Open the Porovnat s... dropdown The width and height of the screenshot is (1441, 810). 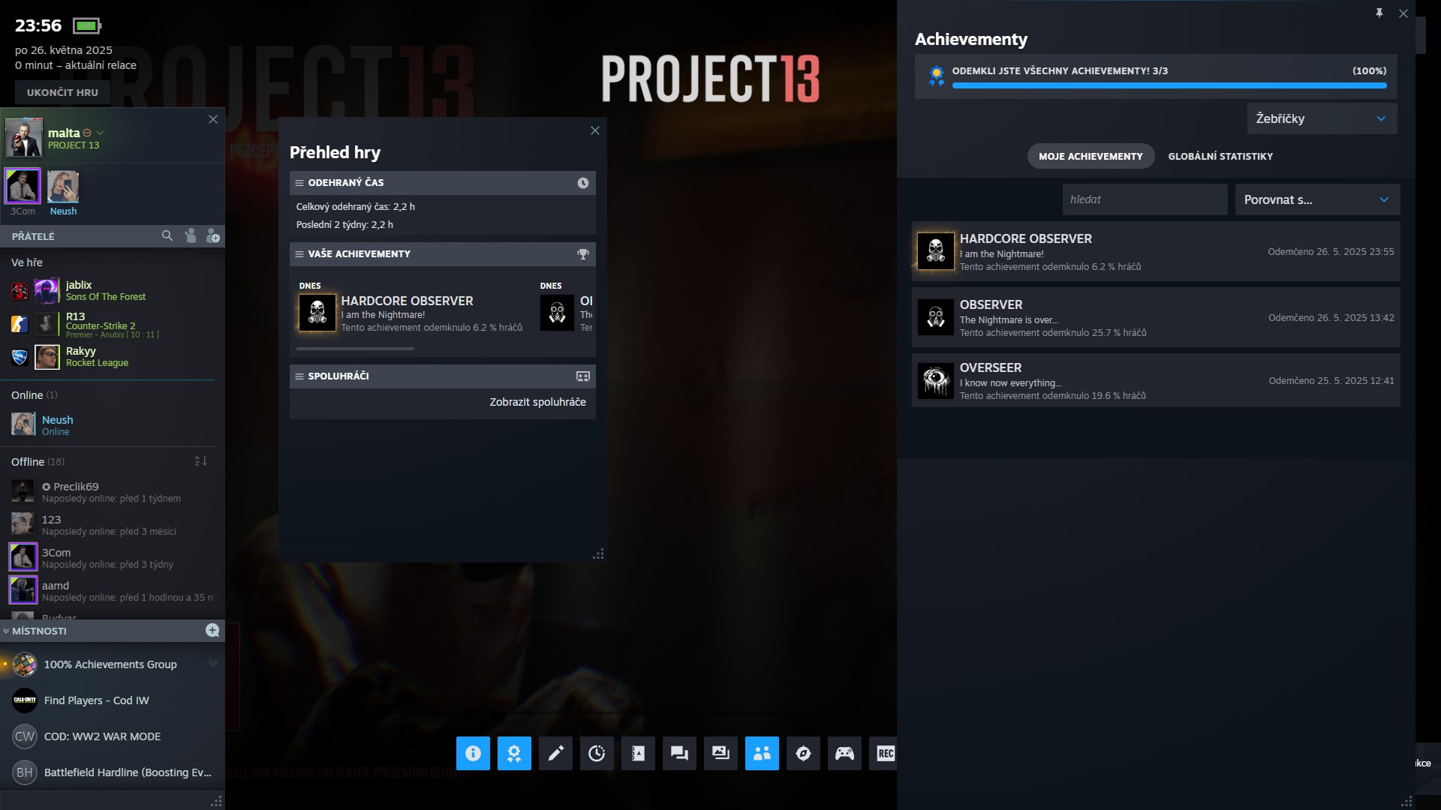tap(1317, 199)
